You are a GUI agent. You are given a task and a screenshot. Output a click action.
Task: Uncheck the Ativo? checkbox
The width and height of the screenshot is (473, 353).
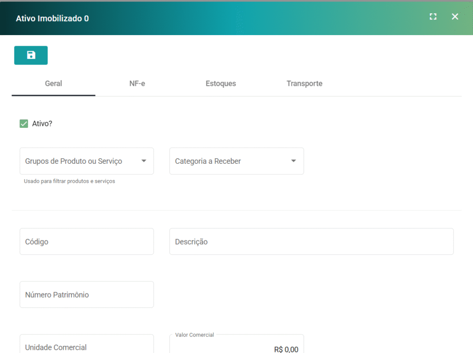pyautogui.click(x=24, y=124)
